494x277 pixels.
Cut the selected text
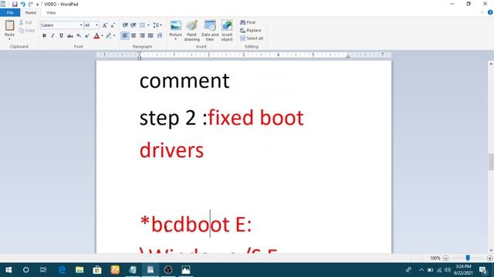click(25, 22)
